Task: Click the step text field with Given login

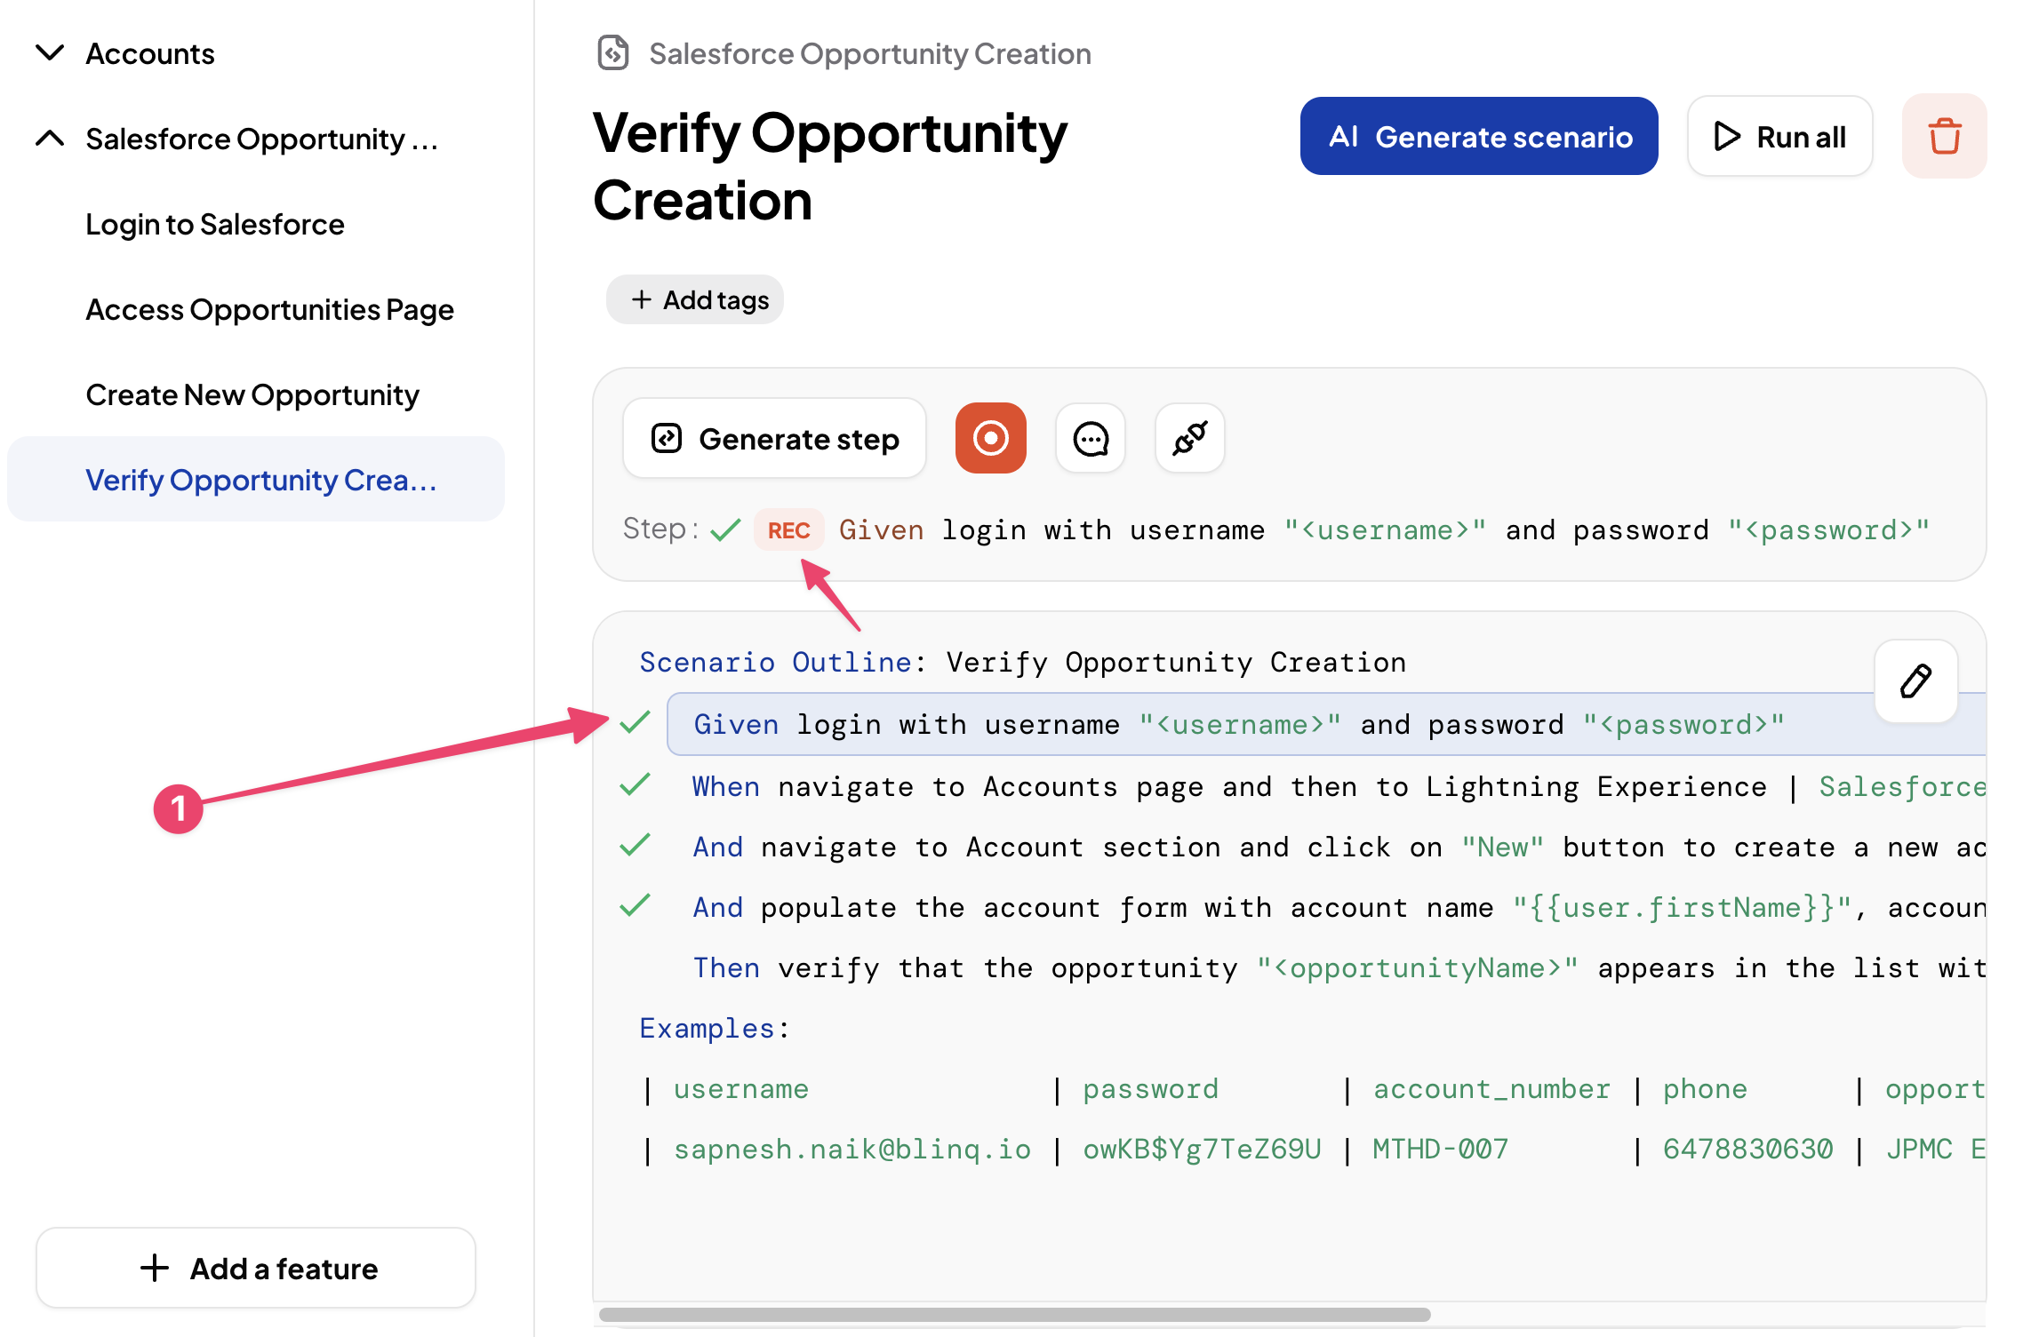Action: click(1384, 530)
